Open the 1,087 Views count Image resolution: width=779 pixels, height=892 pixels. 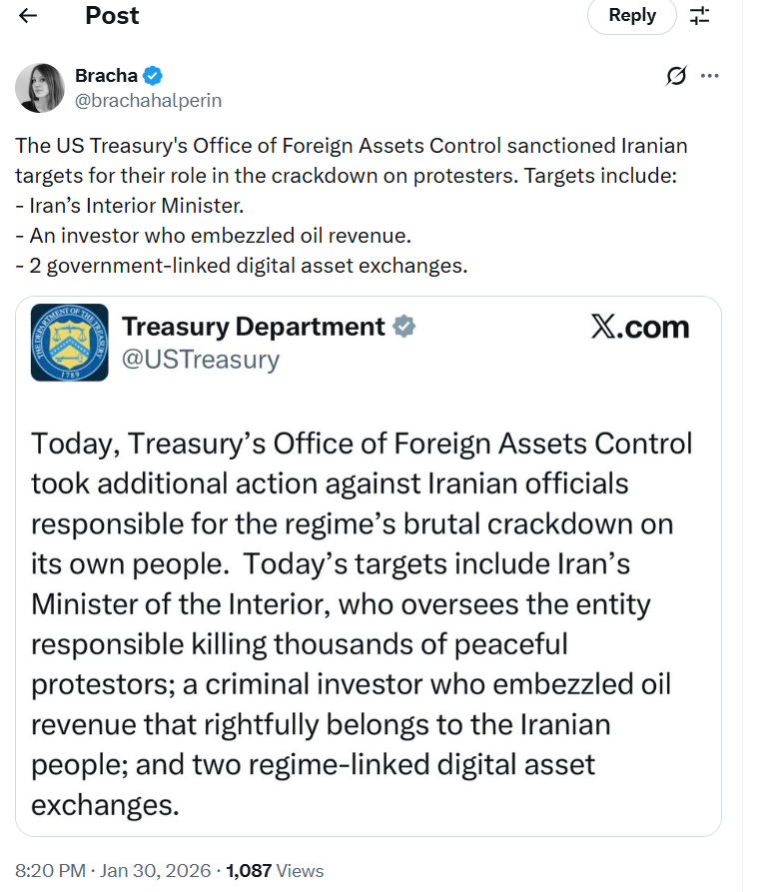[x=275, y=871]
